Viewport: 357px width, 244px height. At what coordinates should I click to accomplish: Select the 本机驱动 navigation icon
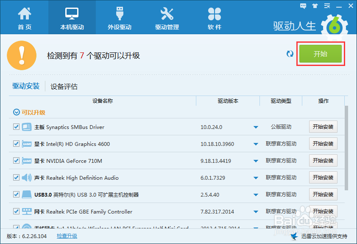72,17
